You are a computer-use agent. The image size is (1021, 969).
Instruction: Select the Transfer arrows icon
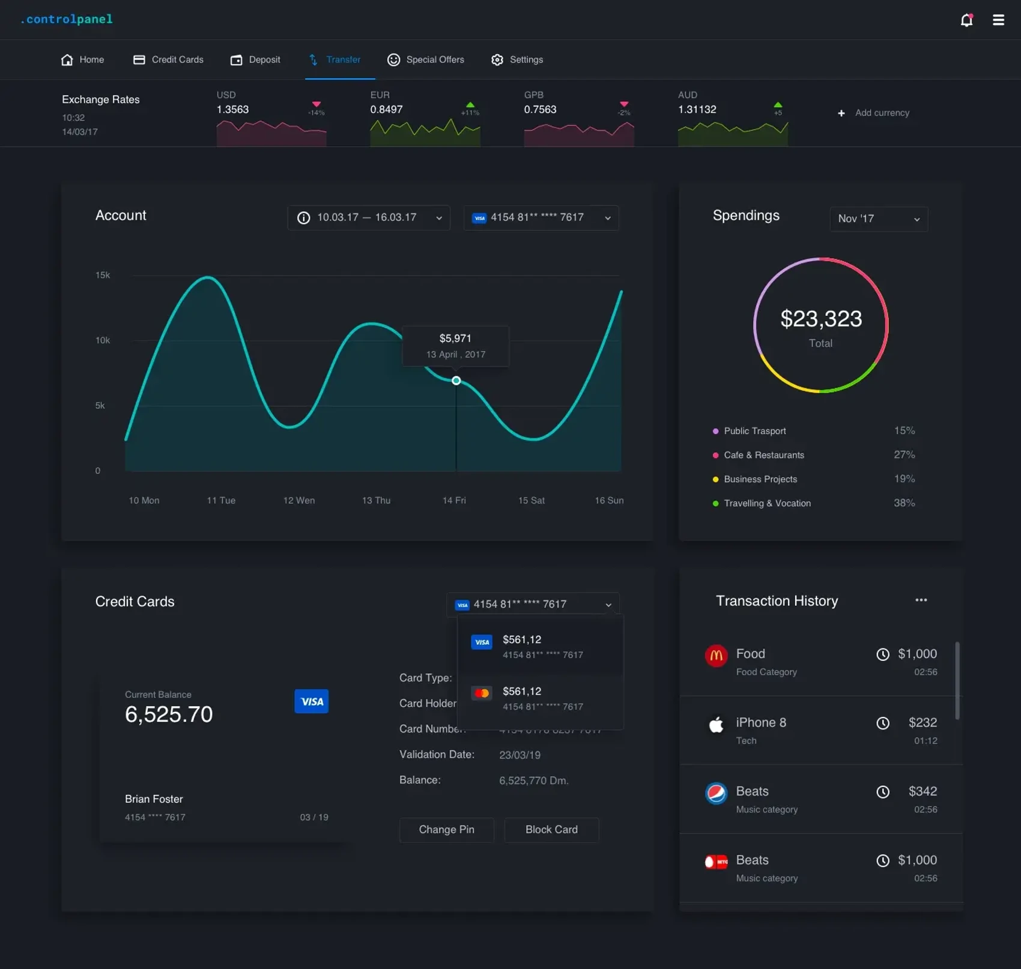tap(313, 59)
